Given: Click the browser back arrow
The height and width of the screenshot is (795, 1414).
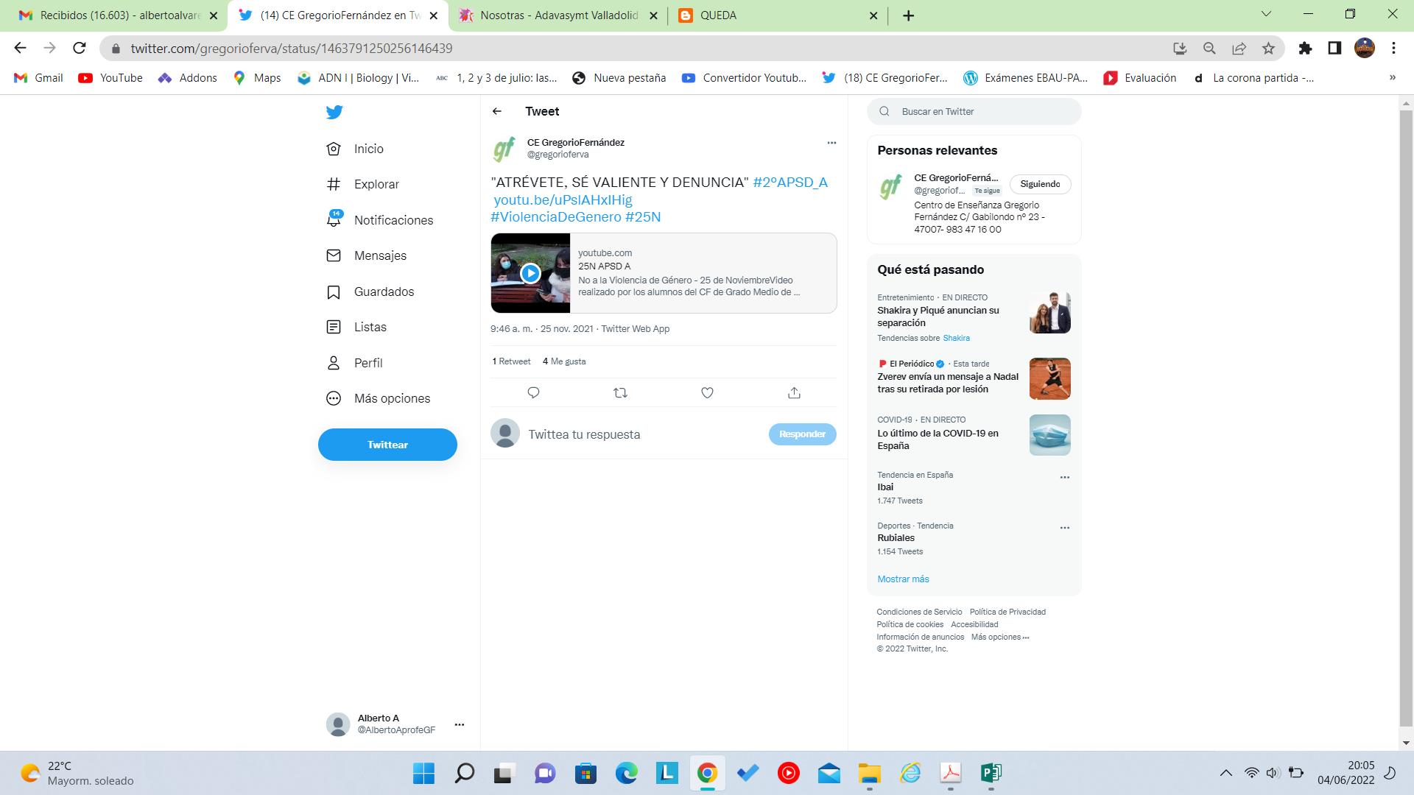Looking at the screenshot, I should click(20, 48).
